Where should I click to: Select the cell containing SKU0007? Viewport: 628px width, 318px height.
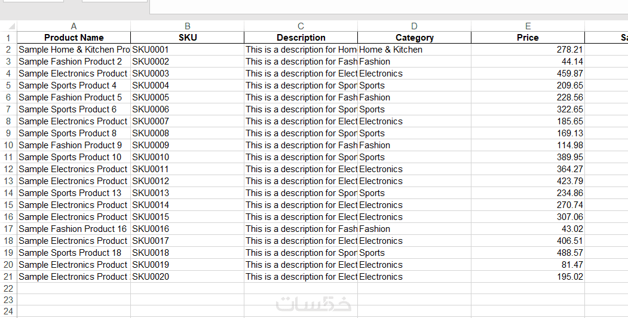[187, 121]
